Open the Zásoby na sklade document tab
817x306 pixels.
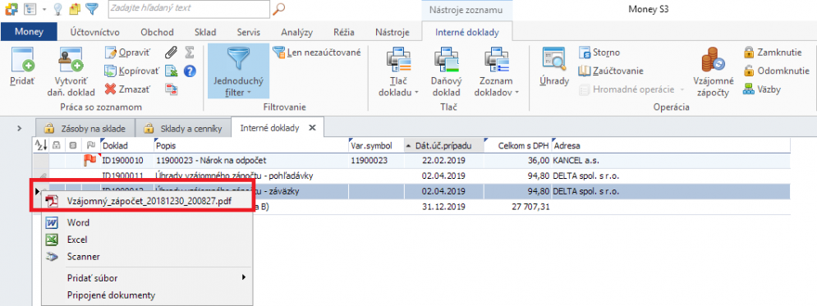click(x=85, y=128)
